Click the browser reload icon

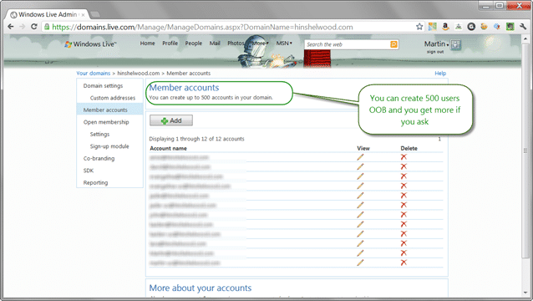click(33, 27)
